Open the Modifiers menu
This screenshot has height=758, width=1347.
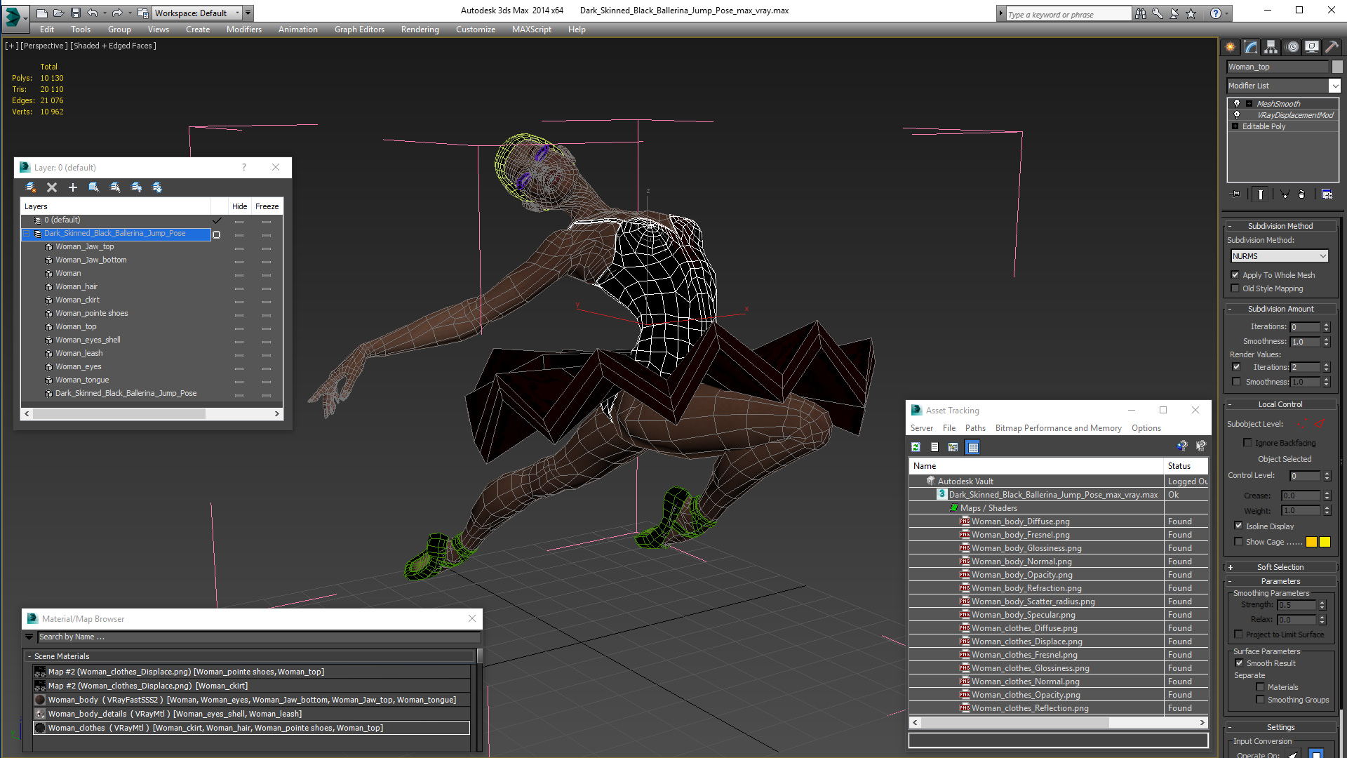coord(243,29)
